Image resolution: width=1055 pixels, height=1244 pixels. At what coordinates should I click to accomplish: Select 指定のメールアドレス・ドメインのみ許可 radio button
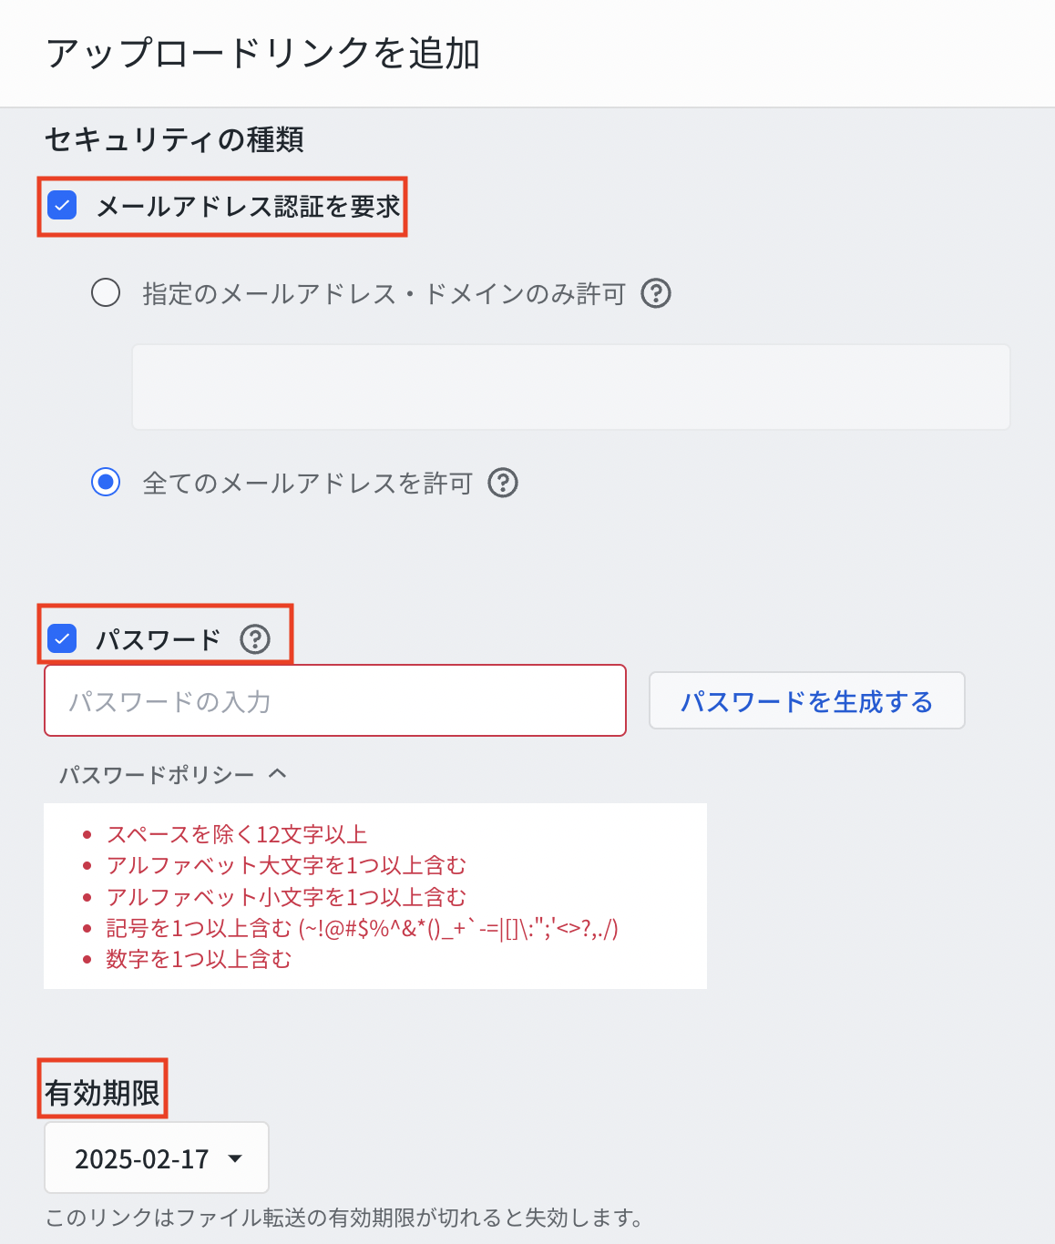point(106,293)
